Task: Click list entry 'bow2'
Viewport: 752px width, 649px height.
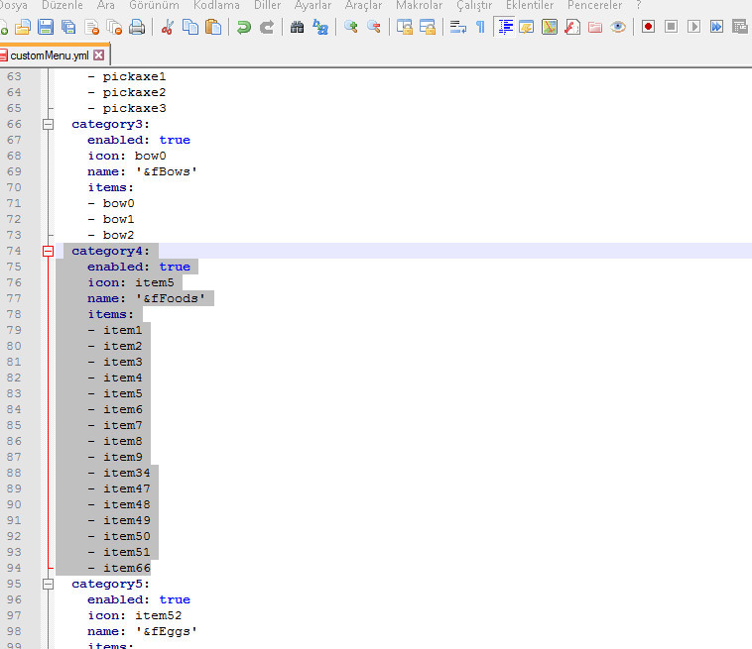Action: [118, 235]
